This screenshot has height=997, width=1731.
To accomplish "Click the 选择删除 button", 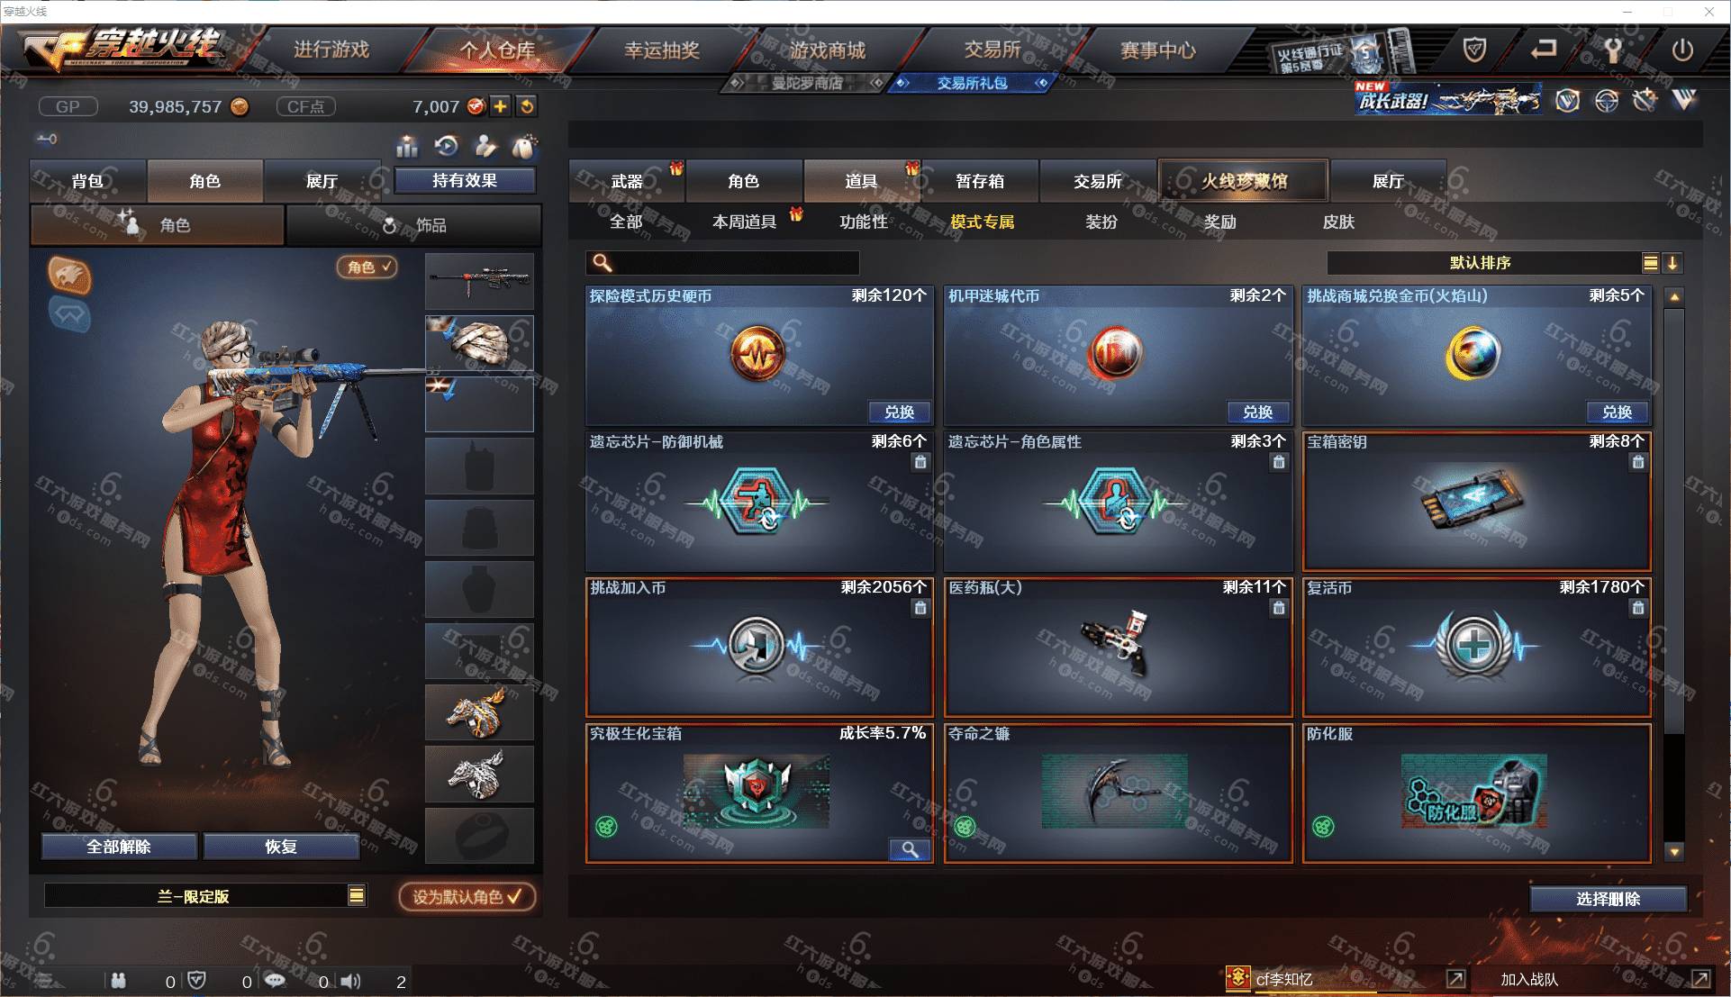I will click(1608, 899).
